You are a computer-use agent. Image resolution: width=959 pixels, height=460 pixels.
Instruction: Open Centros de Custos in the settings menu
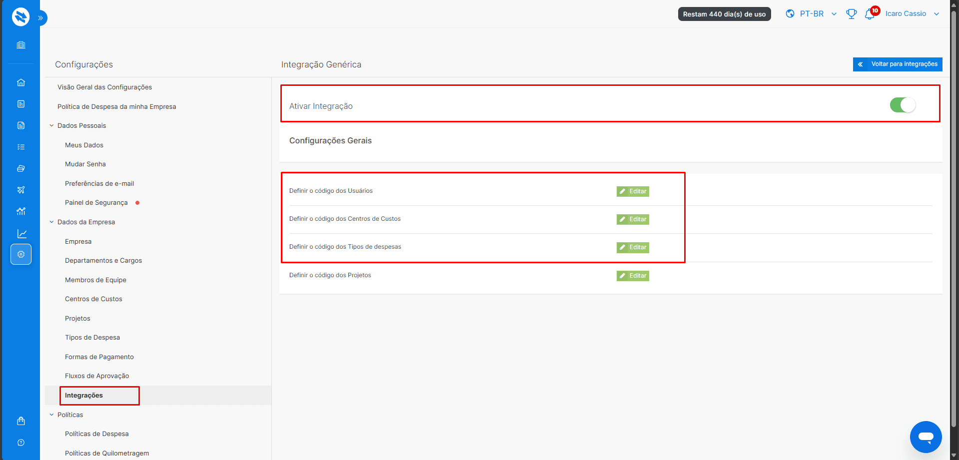click(x=93, y=299)
